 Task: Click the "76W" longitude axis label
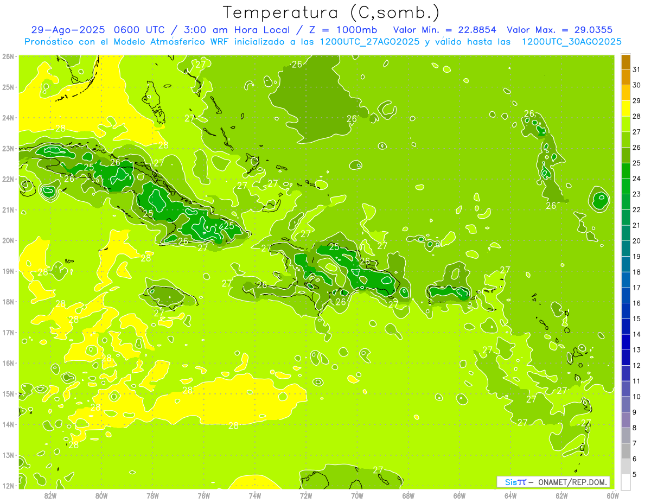(203, 495)
